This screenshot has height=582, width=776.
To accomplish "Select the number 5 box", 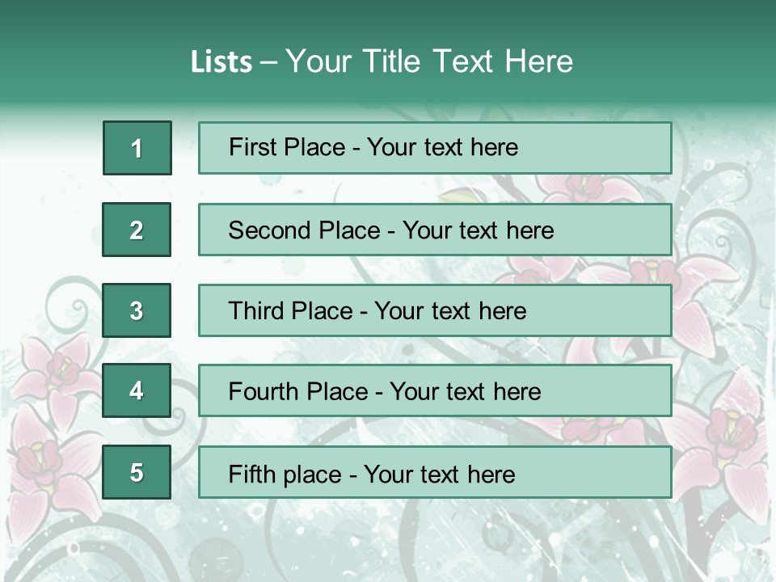I will click(137, 472).
